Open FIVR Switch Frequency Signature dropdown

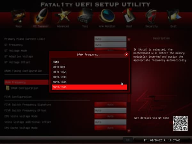(110, 105)
